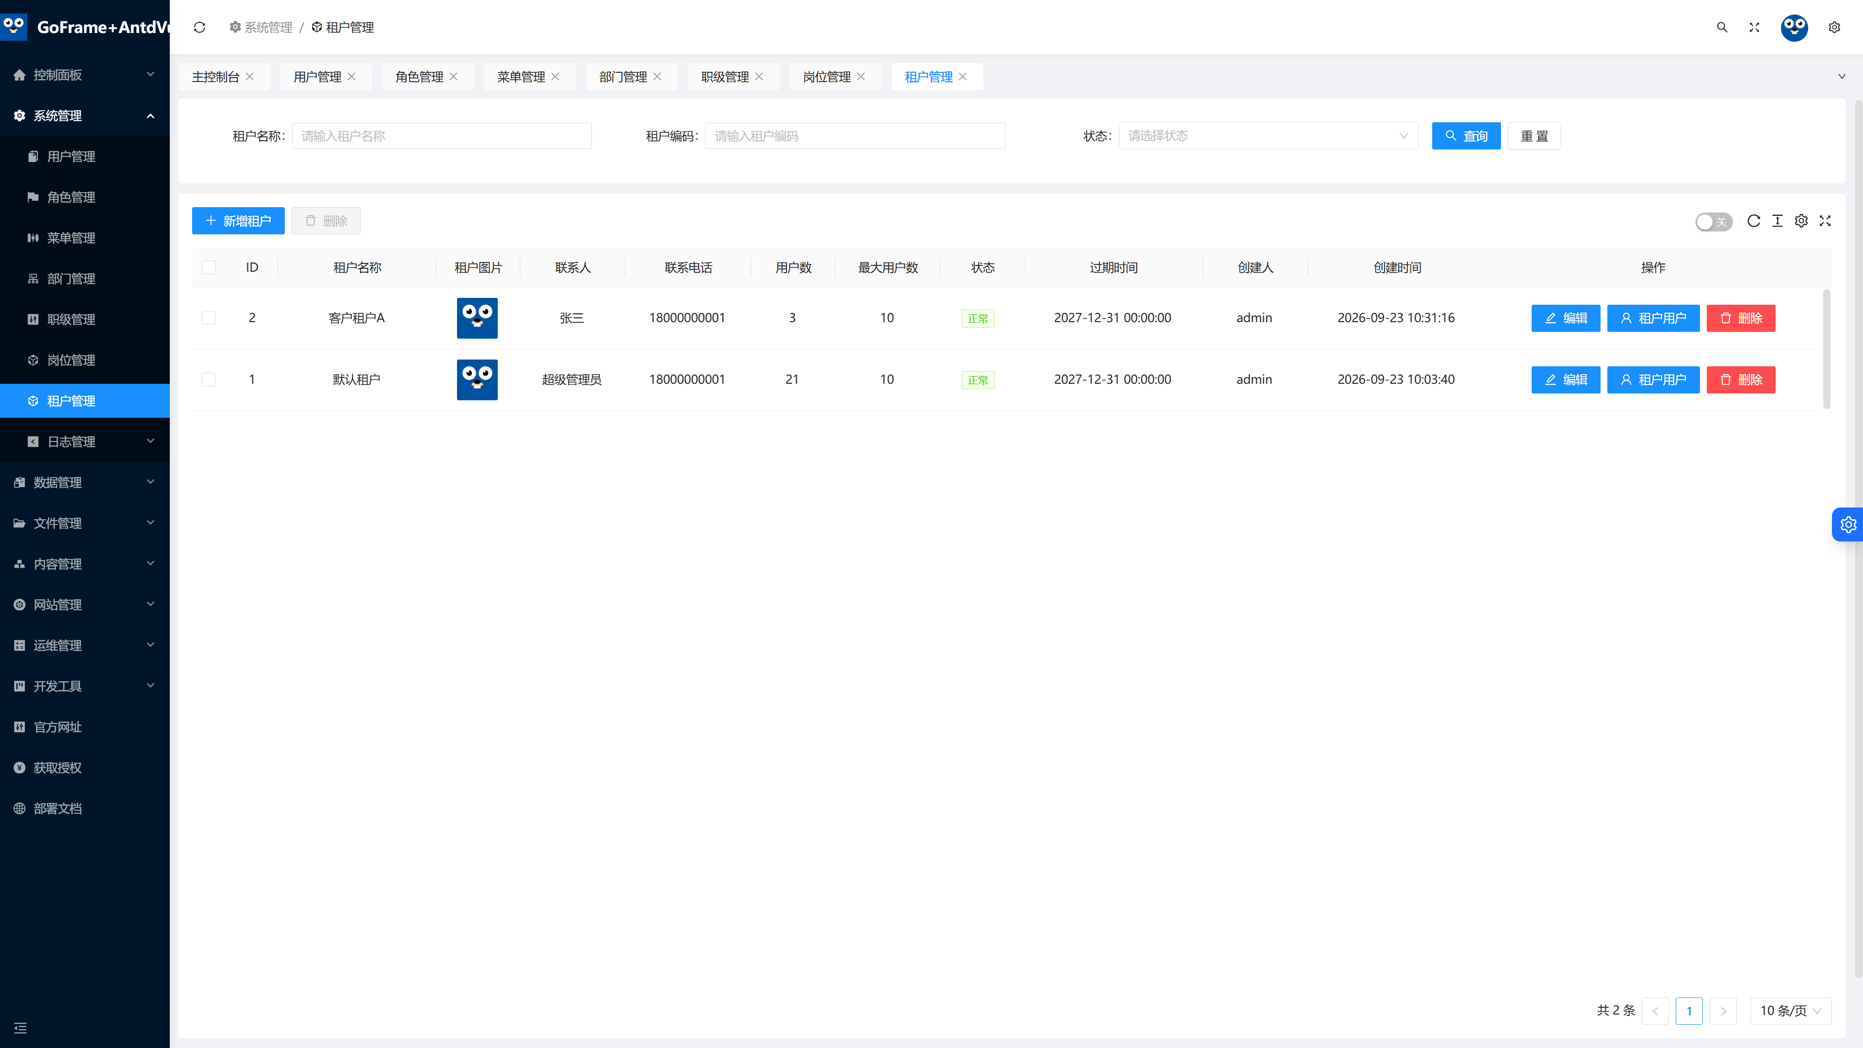1863x1048 pixels.
Task: Open column settings gear above the table
Action: pos(1801,221)
